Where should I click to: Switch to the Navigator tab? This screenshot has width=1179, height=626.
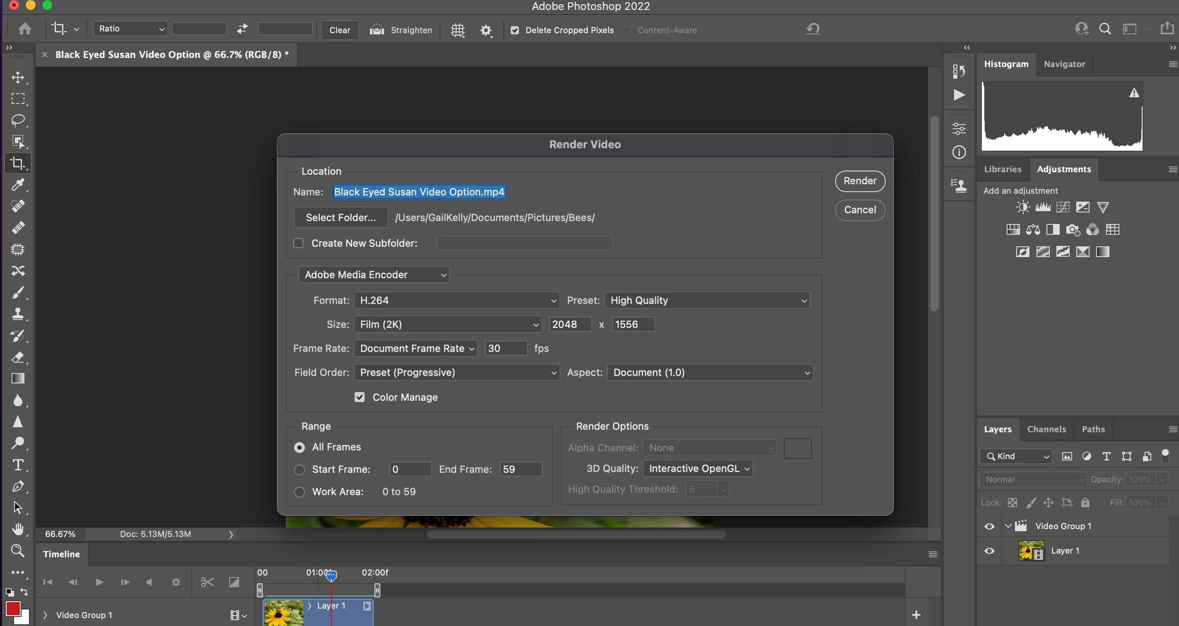coord(1064,64)
